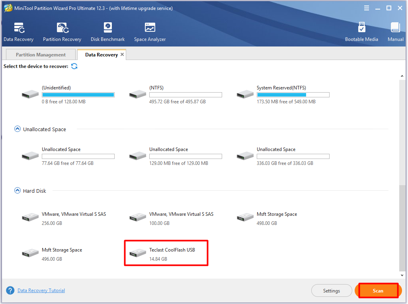This screenshot has height=304, width=408.
Task: Select the Msft Storage Space 496.00 GB disk icon
Action: pos(30,253)
